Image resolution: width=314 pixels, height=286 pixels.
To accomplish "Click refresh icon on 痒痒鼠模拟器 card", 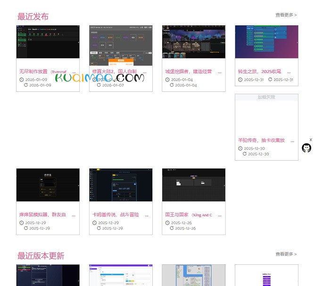I will [26, 228].
